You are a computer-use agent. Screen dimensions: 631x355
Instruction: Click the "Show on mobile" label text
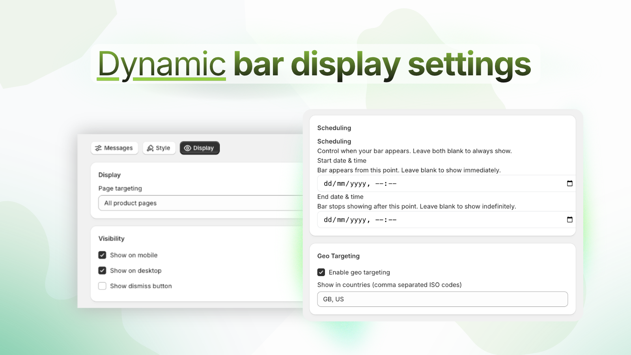click(134, 255)
